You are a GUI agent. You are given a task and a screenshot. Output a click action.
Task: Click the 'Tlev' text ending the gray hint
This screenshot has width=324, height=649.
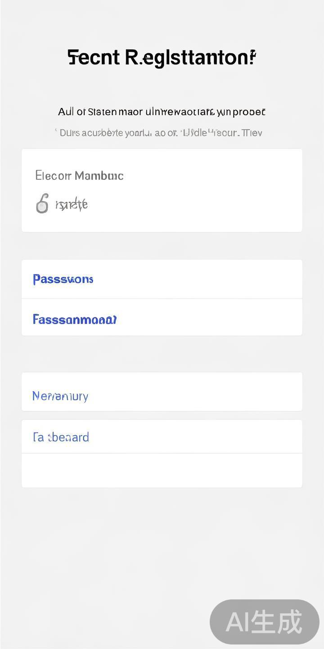coord(252,133)
